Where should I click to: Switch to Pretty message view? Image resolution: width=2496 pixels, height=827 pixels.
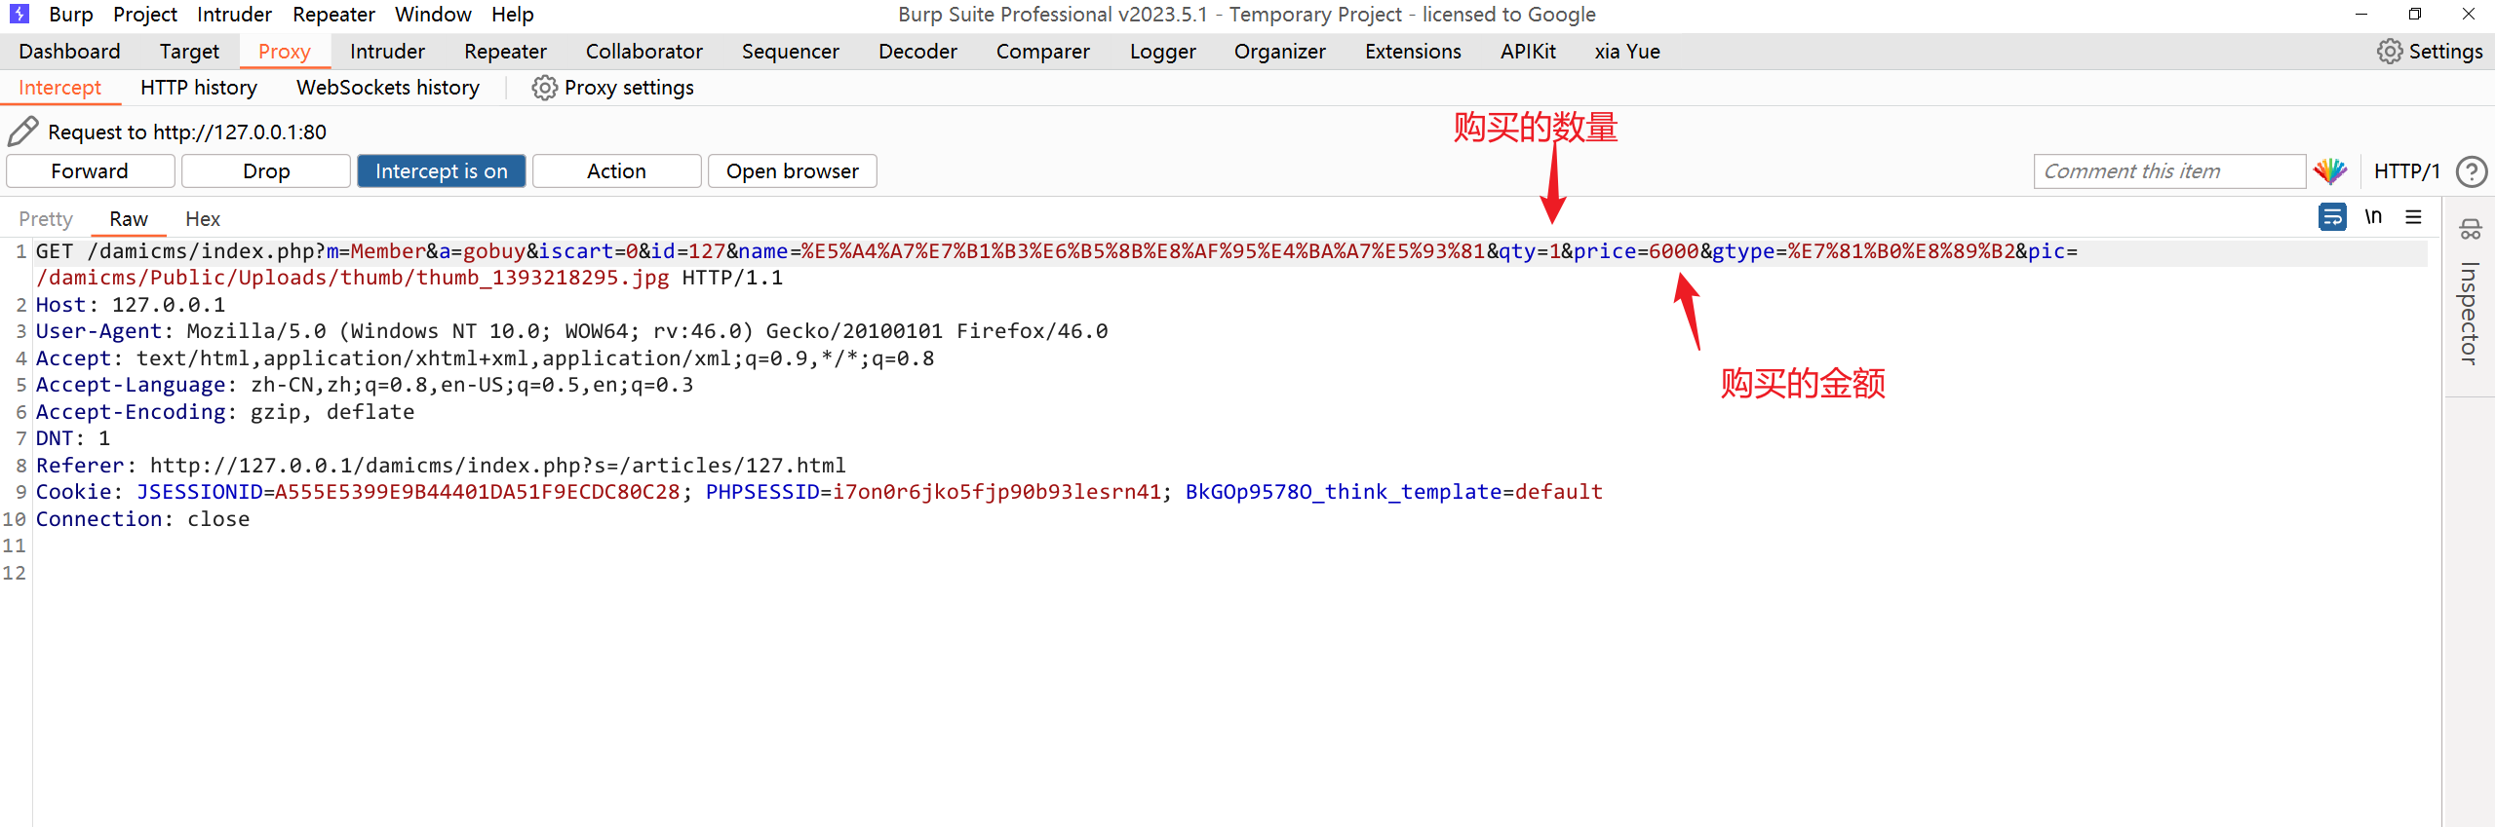[46, 218]
